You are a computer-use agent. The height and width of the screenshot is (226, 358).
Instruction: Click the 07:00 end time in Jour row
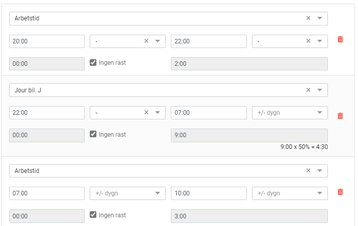(x=209, y=113)
